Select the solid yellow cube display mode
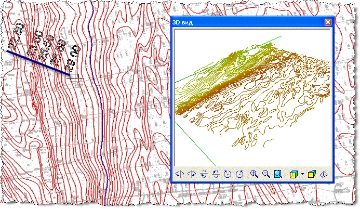Screen dimensions: 360x209 coord(312,174)
